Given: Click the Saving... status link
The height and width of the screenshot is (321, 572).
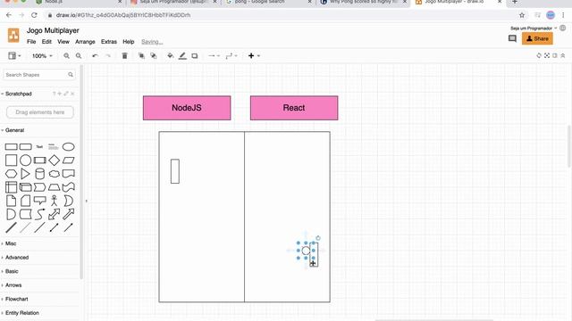Looking at the screenshot, I should [x=152, y=42].
